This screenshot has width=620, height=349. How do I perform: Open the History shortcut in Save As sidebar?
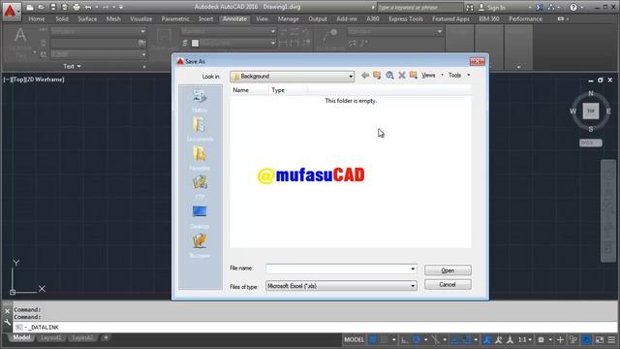[x=200, y=101]
